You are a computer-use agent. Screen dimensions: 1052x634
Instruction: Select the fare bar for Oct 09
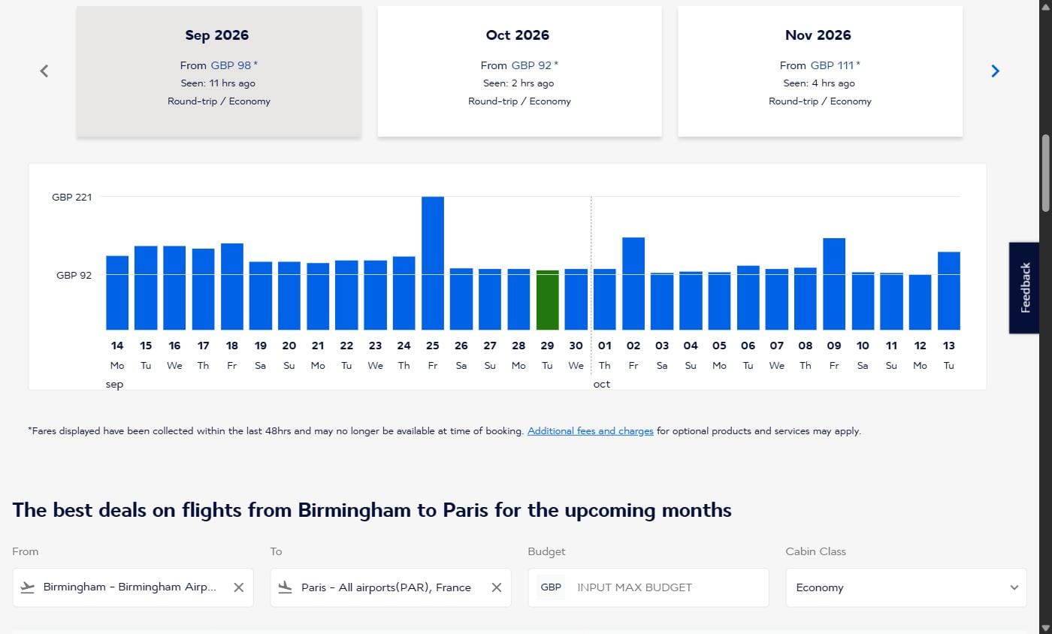pyautogui.click(x=834, y=284)
